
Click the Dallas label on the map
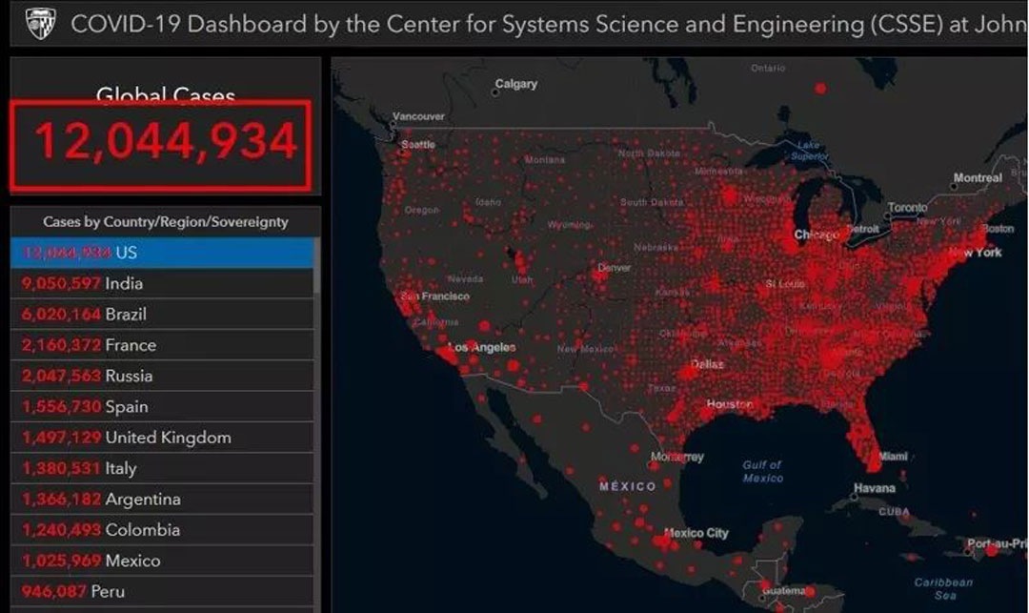tap(707, 364)
